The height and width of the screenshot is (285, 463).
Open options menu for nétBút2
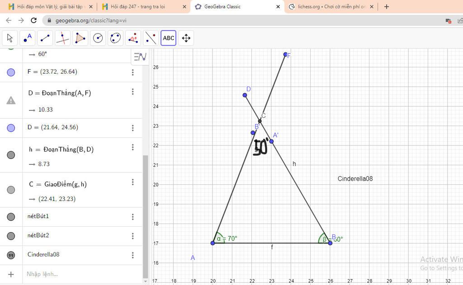(132, 236)
